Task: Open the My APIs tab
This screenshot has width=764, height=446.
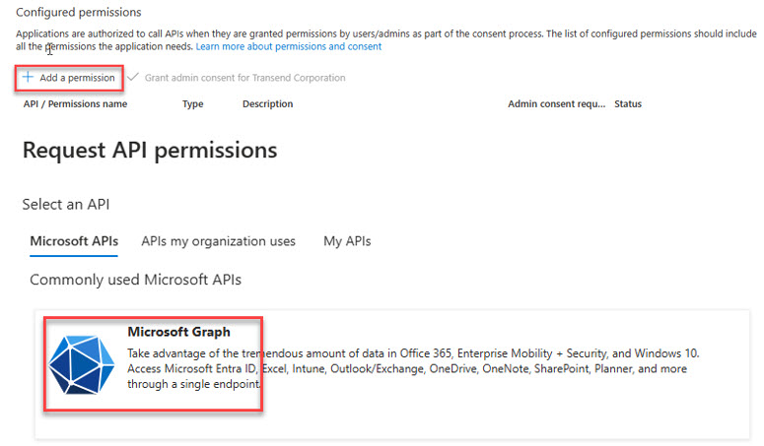Action: (x=347, y=241)
